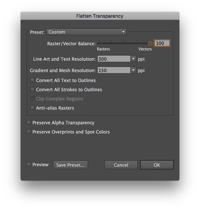Click the Line Art and Text Resolution field
Image resolution: width=200 pixels, height=210 pixels.
click(x=114, y=59)
